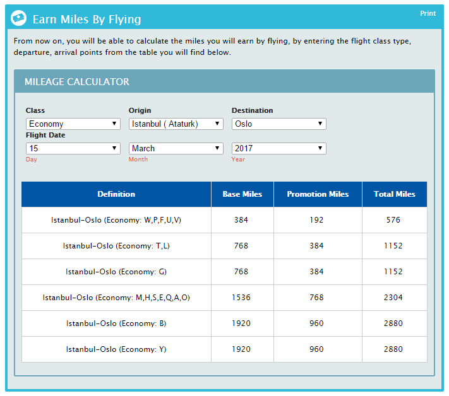The height and width of the screenshot is (396, 449).
Task: Click the Print link
Action: tap(428, 13)
